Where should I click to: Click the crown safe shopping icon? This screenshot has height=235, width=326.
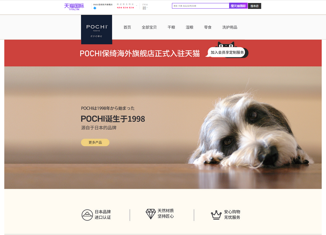pyautogui.click(x=216, y=215)
